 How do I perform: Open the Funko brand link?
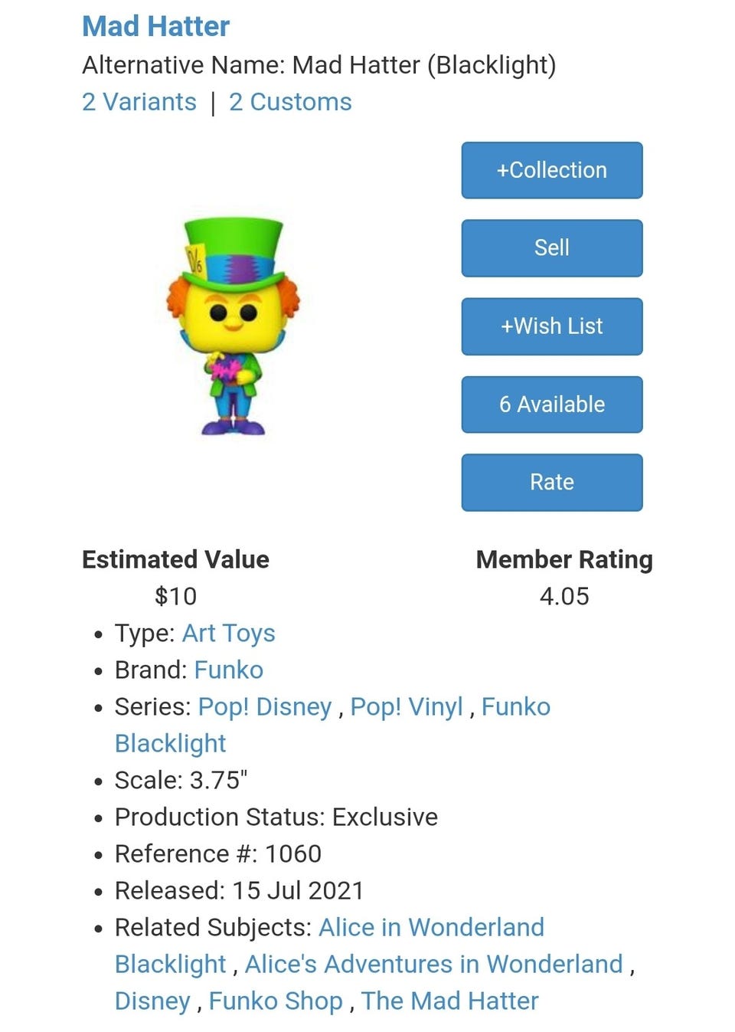click(x=228, y=670)
